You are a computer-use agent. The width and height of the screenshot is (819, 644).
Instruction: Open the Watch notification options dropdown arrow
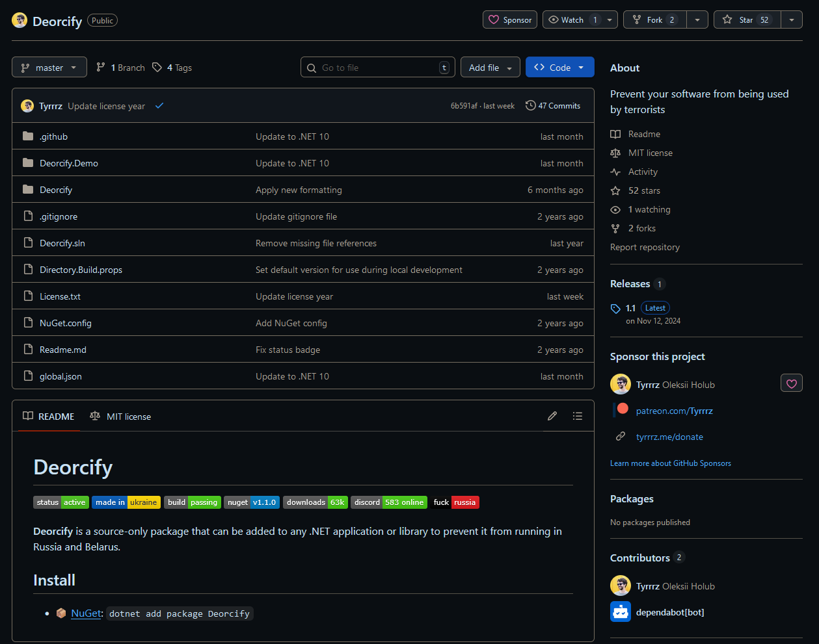tap(610, 19)
